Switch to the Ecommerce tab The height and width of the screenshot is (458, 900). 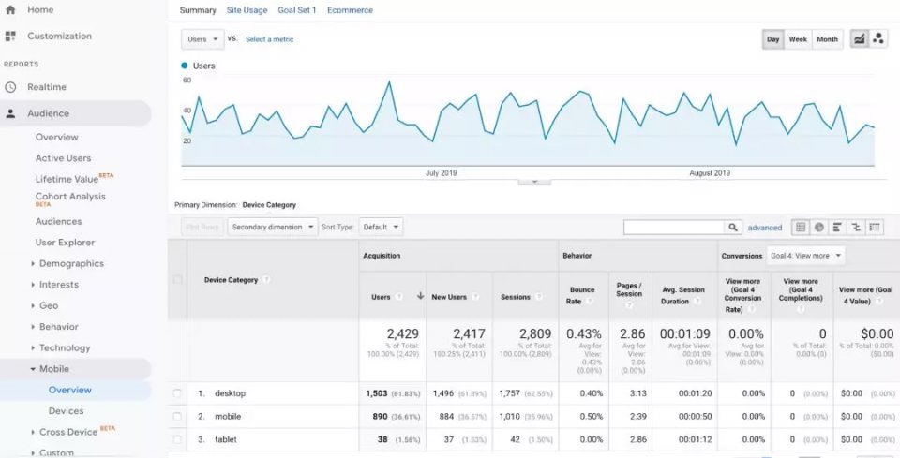click(350, 10)
